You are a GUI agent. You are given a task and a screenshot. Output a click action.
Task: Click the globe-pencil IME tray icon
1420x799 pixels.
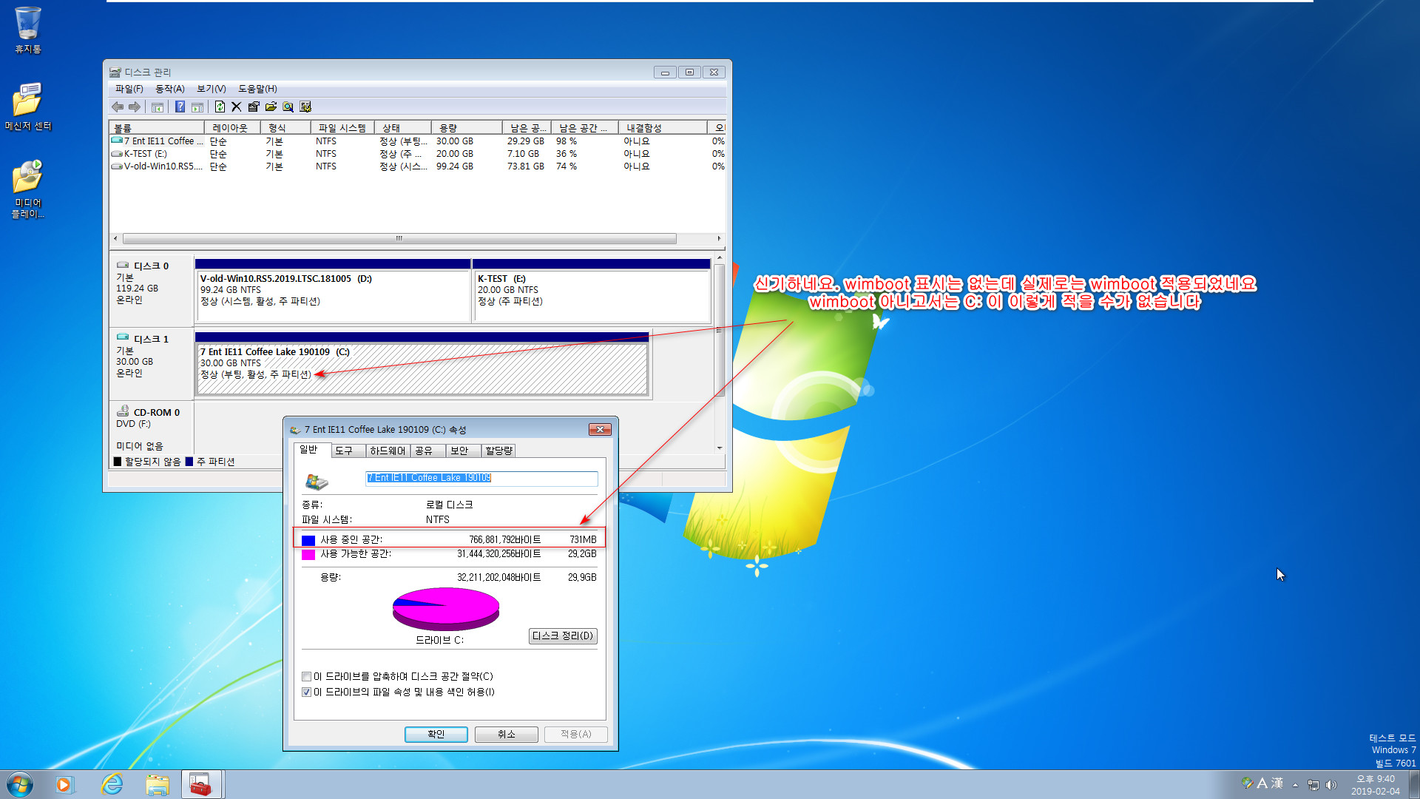(1248, 783)
